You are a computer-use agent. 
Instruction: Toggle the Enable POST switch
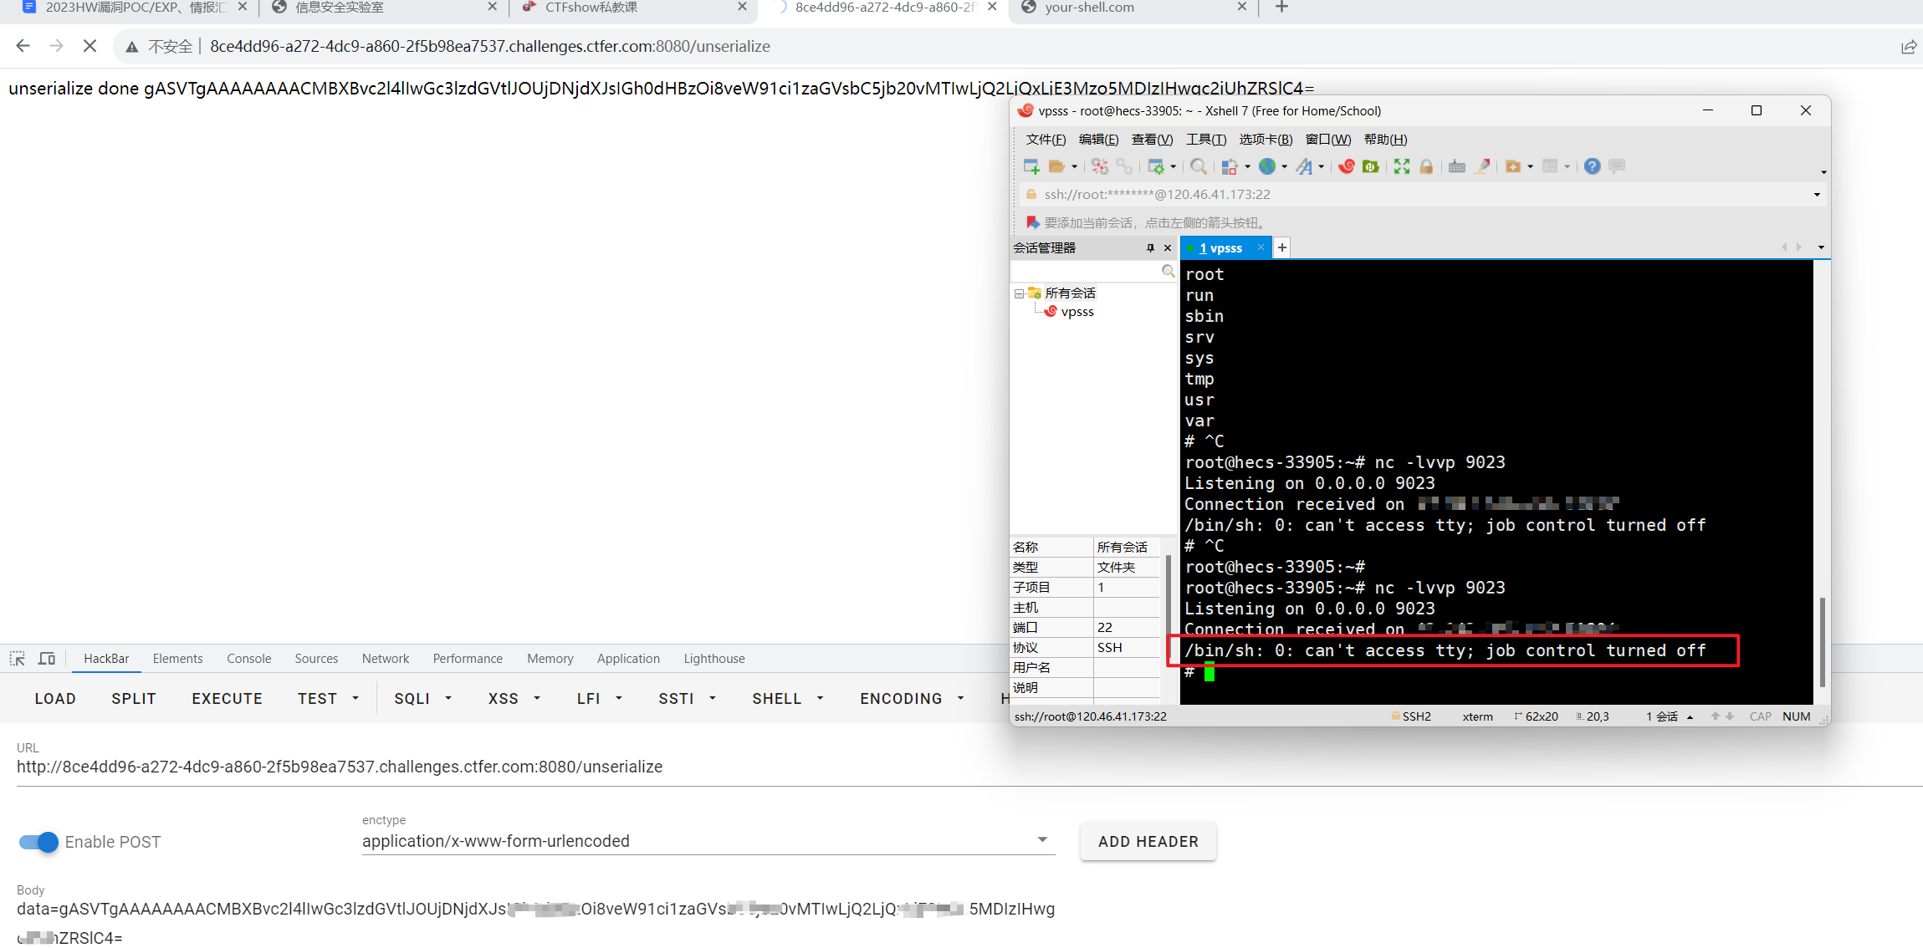point(38,842)
